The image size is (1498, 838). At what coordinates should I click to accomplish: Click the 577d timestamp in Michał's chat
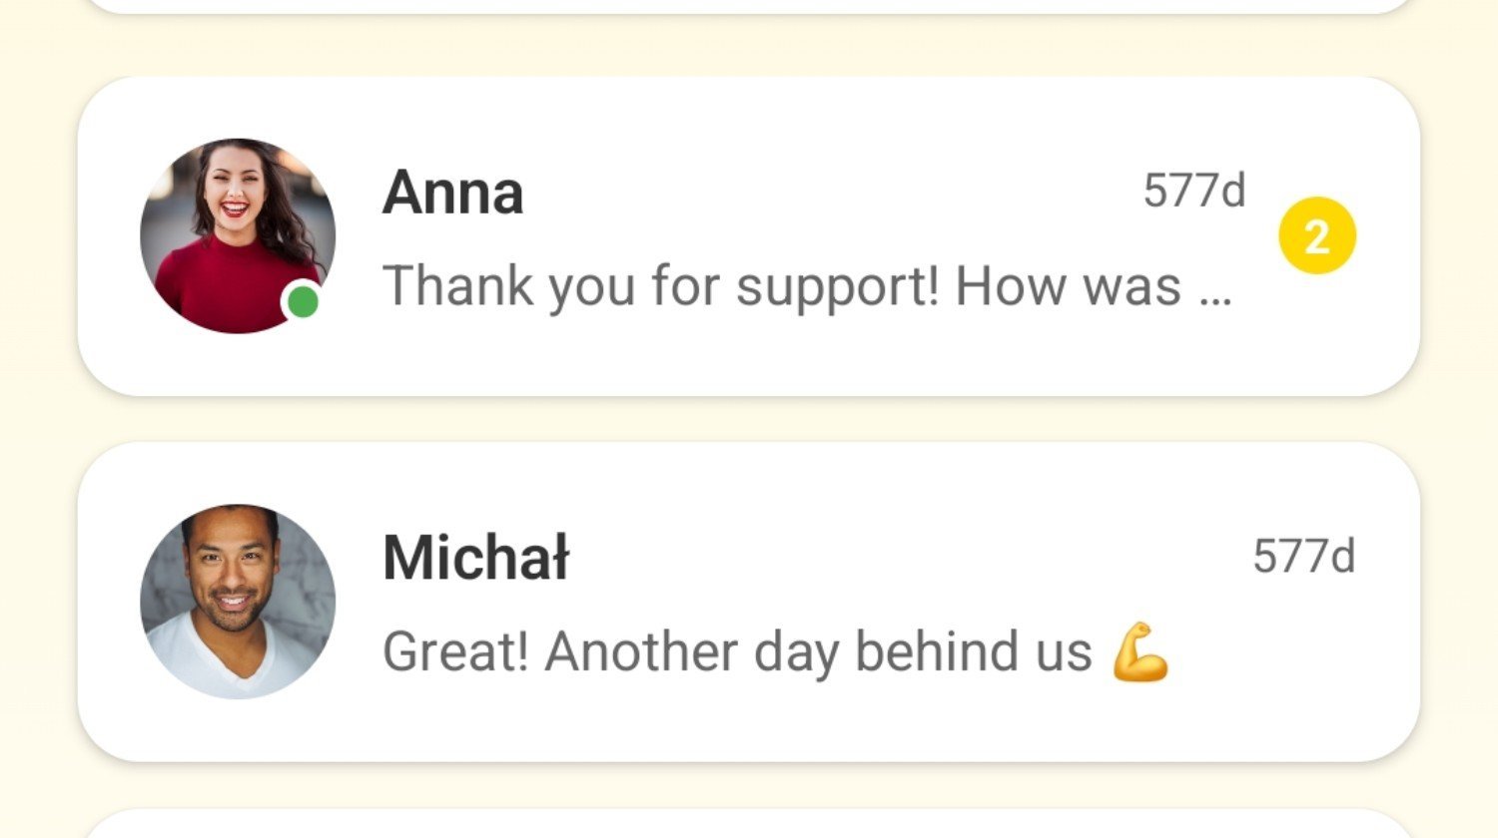pyautogui.click(x=1303, y=557)
